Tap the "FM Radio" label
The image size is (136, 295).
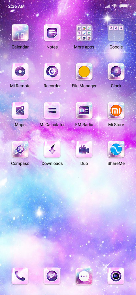pyautogui.click(x=84, y=125)
